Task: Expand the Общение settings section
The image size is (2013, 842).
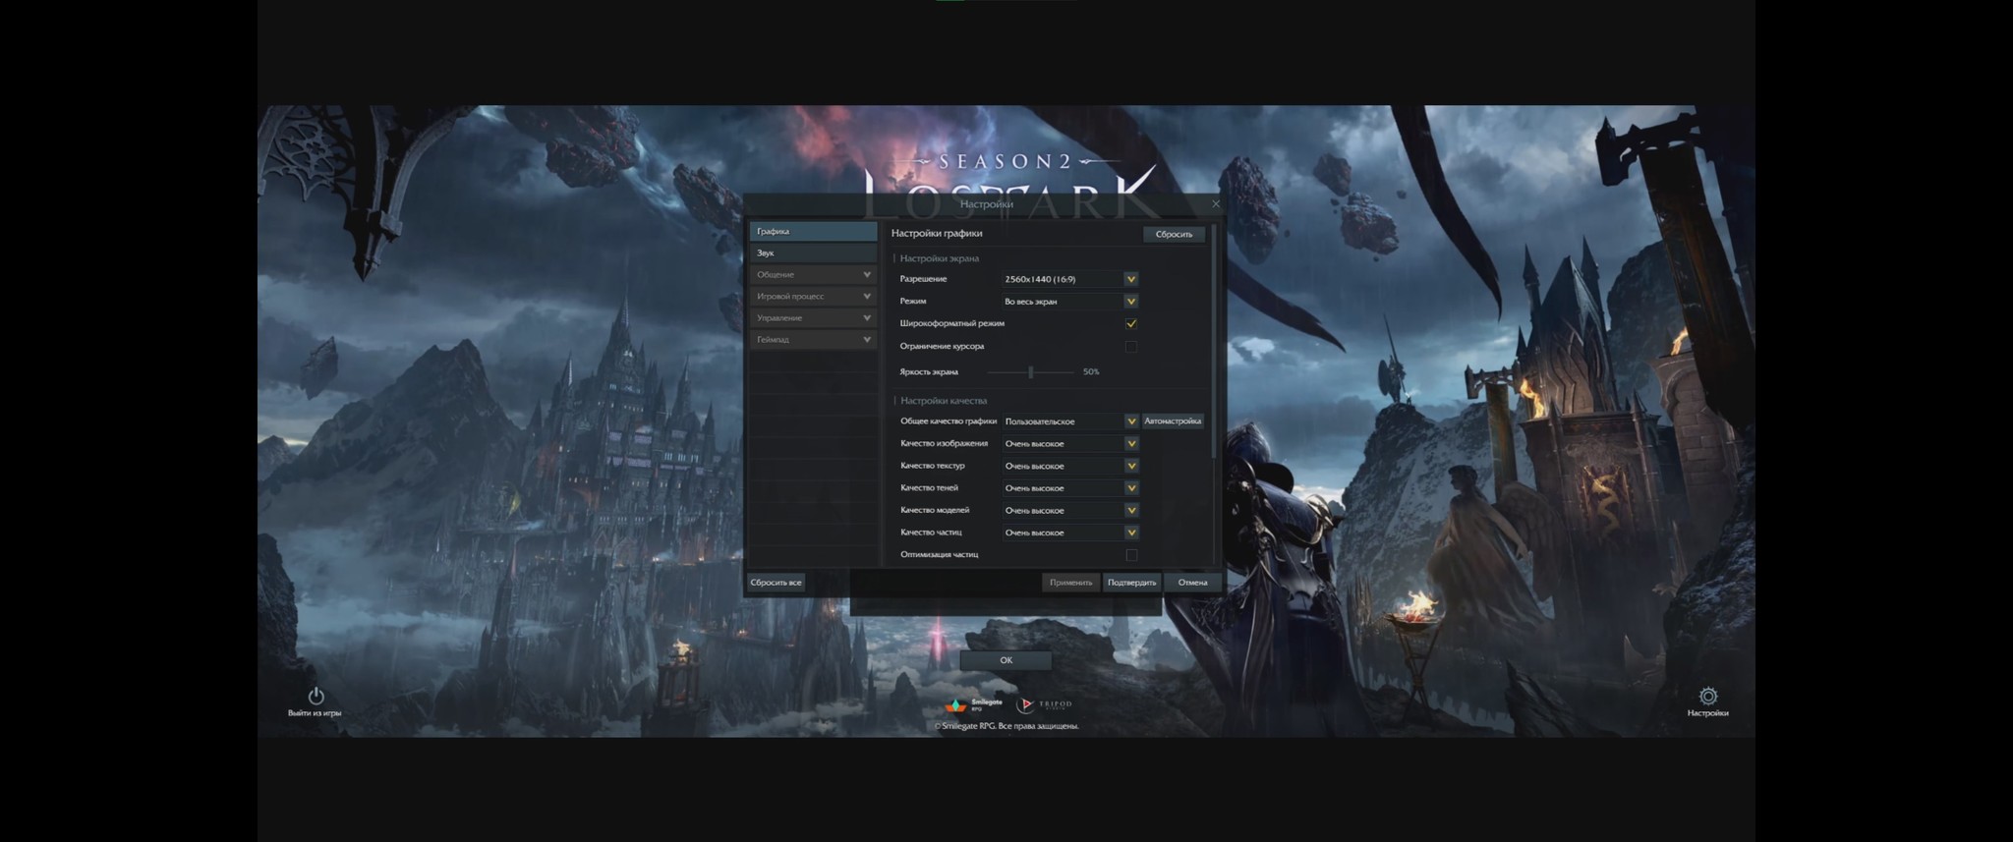Action: coord(813,275)
